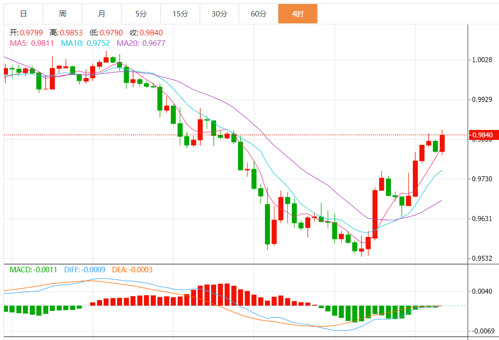Click the DEA: -0.0003 label

click(x=132, y=270)
